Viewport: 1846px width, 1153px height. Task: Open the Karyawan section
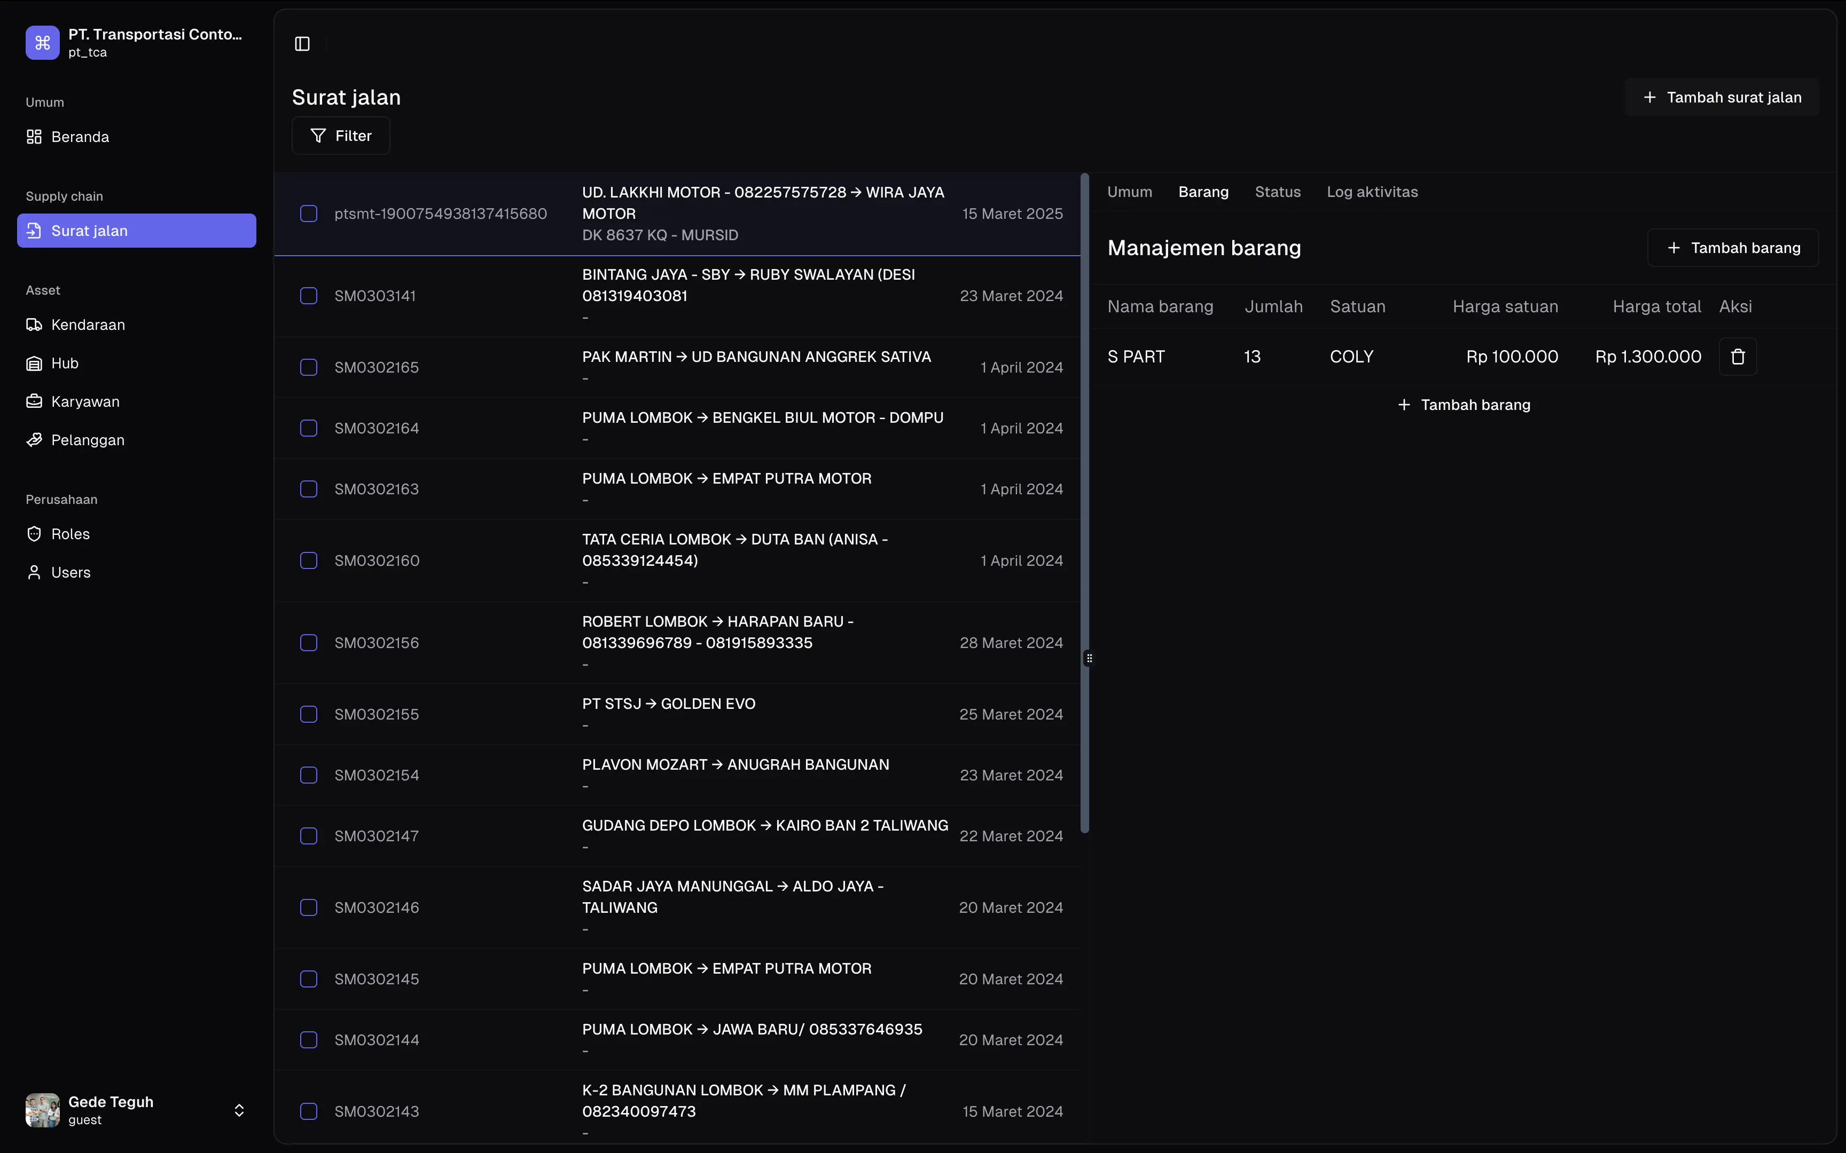click(x=85, y=402)
